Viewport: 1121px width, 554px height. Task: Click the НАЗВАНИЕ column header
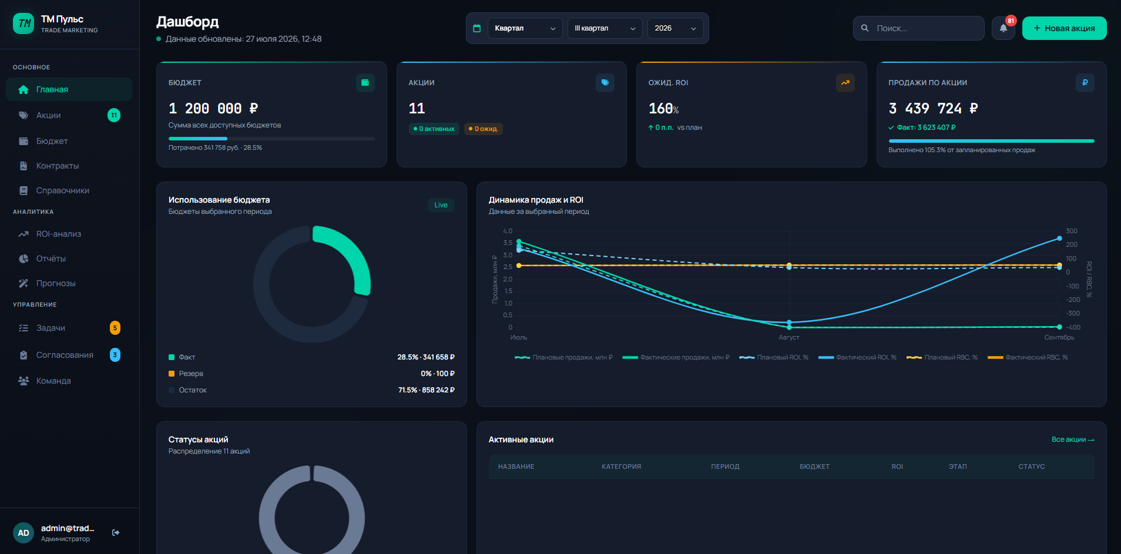[516, 466]
